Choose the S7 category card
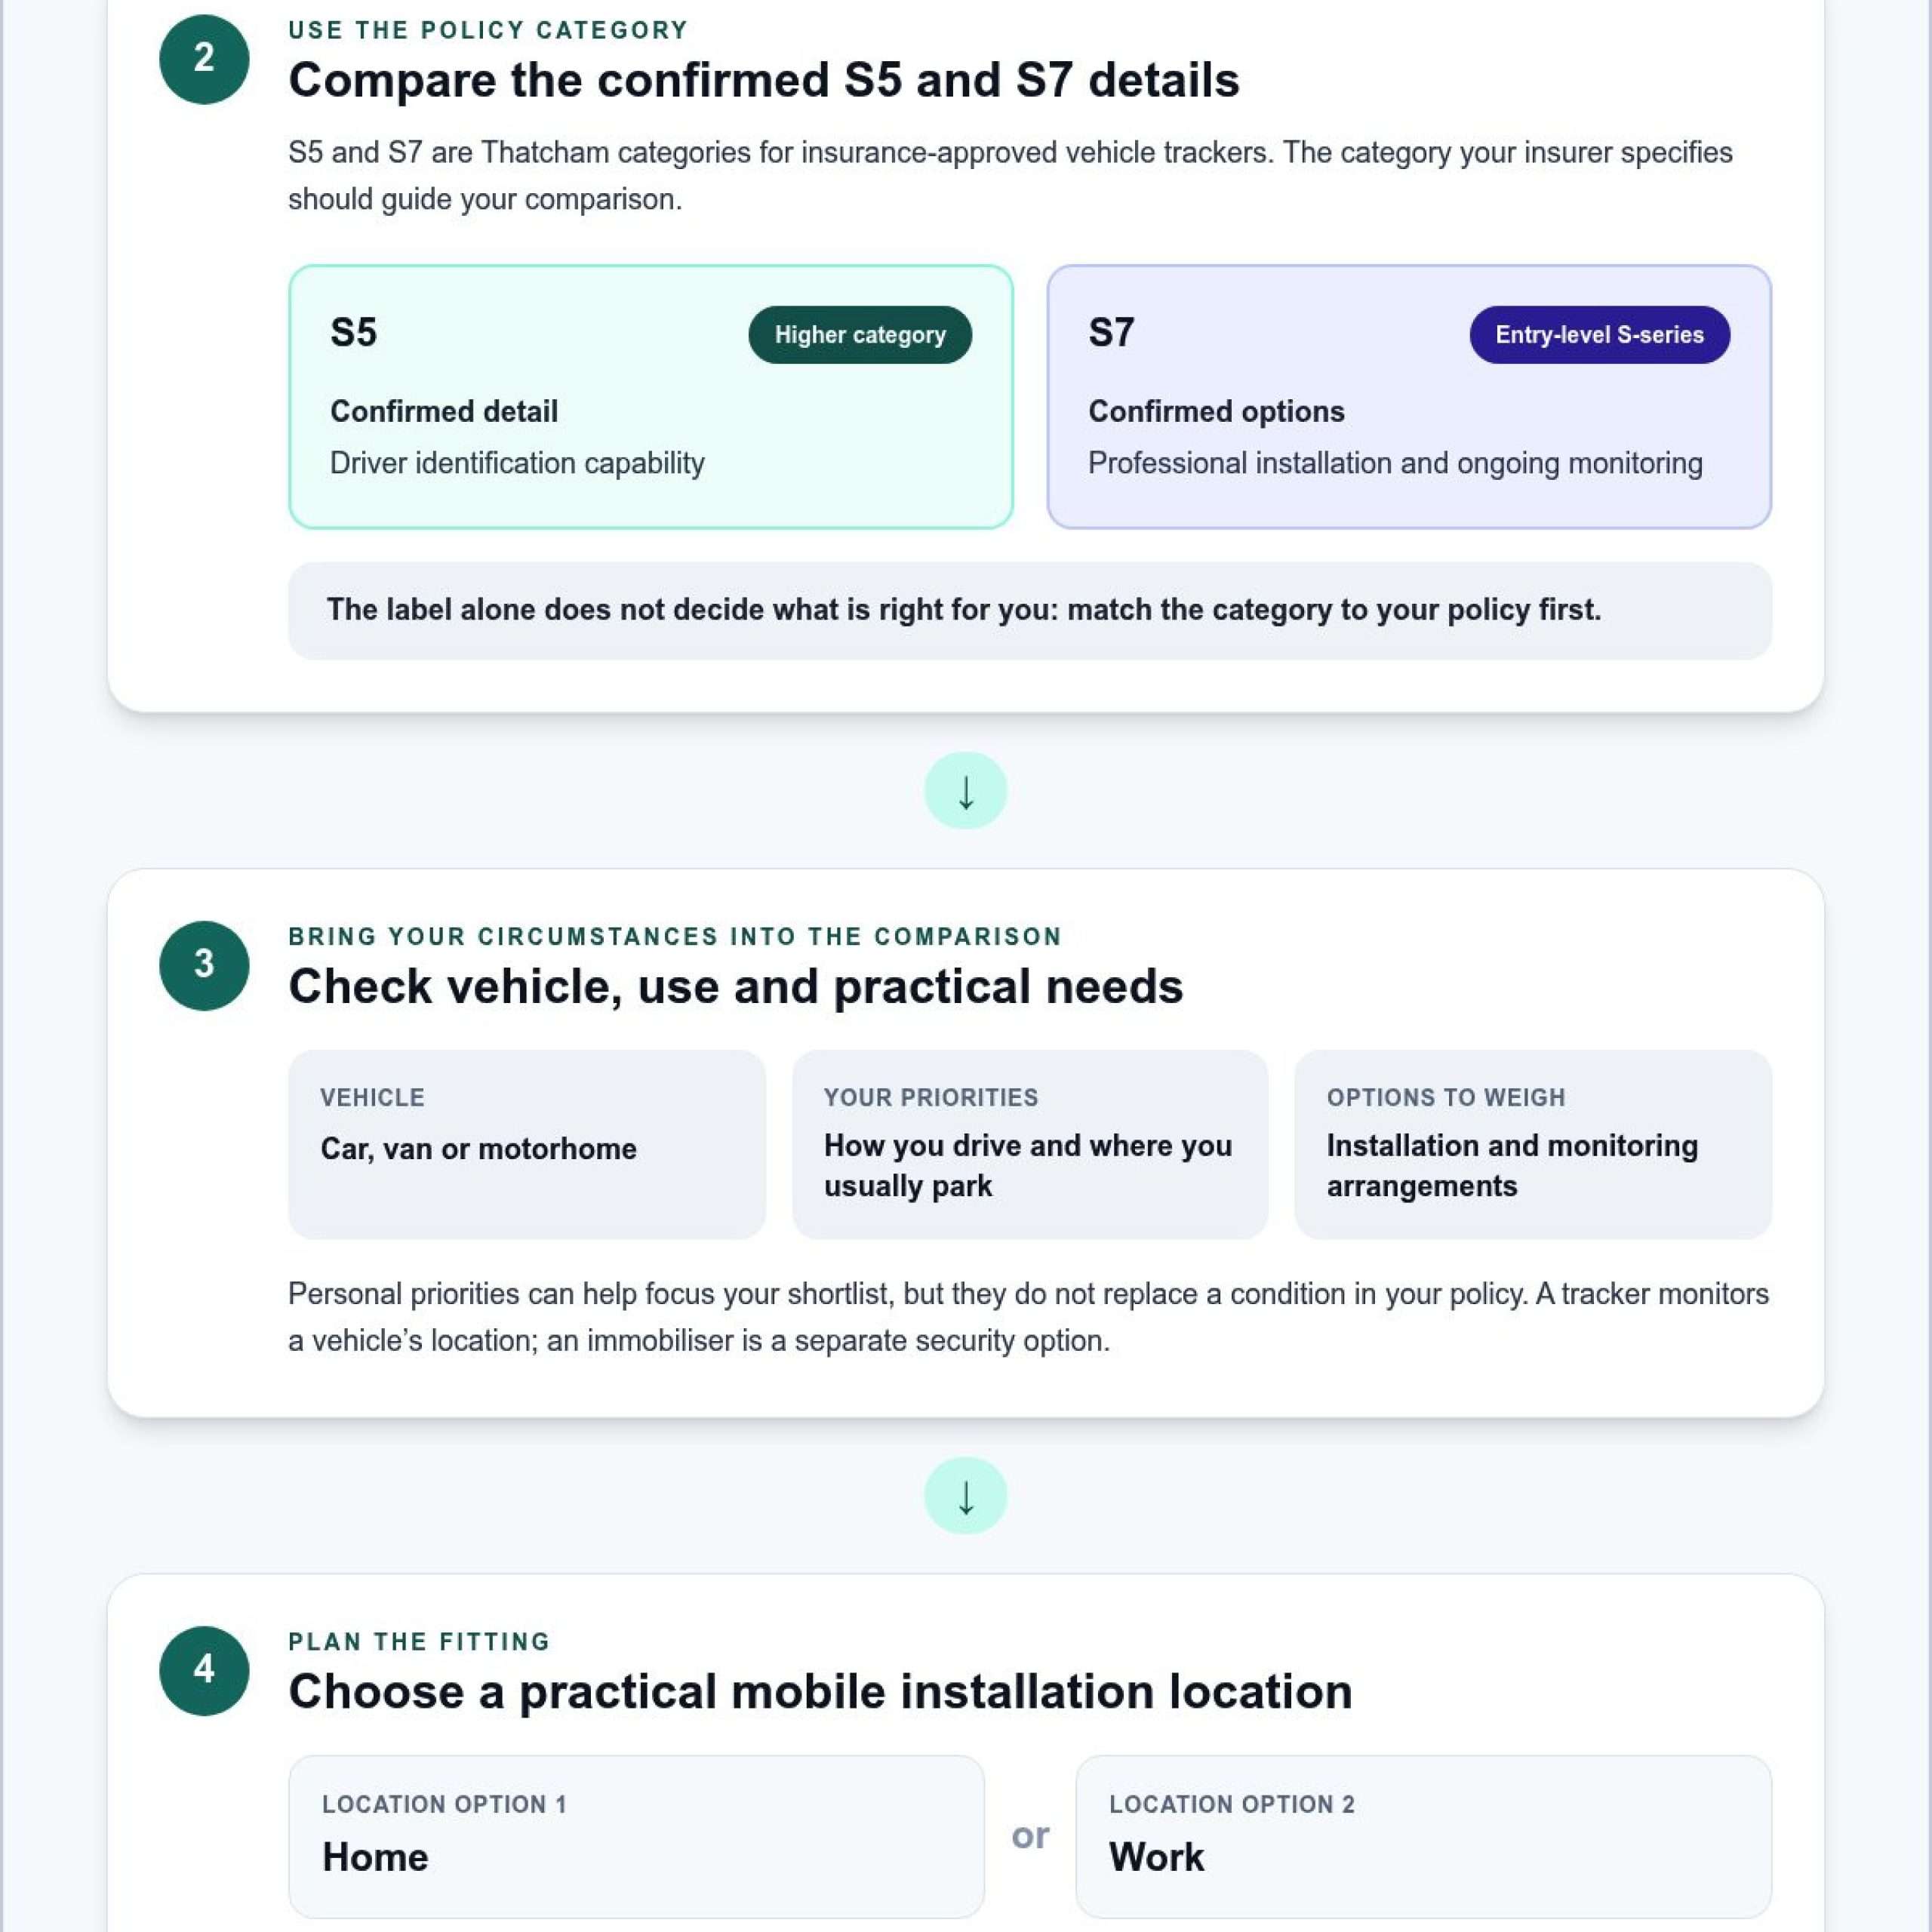Image resolution: width=1932 pixels, height=1932 pixels. click(1409, 397)
